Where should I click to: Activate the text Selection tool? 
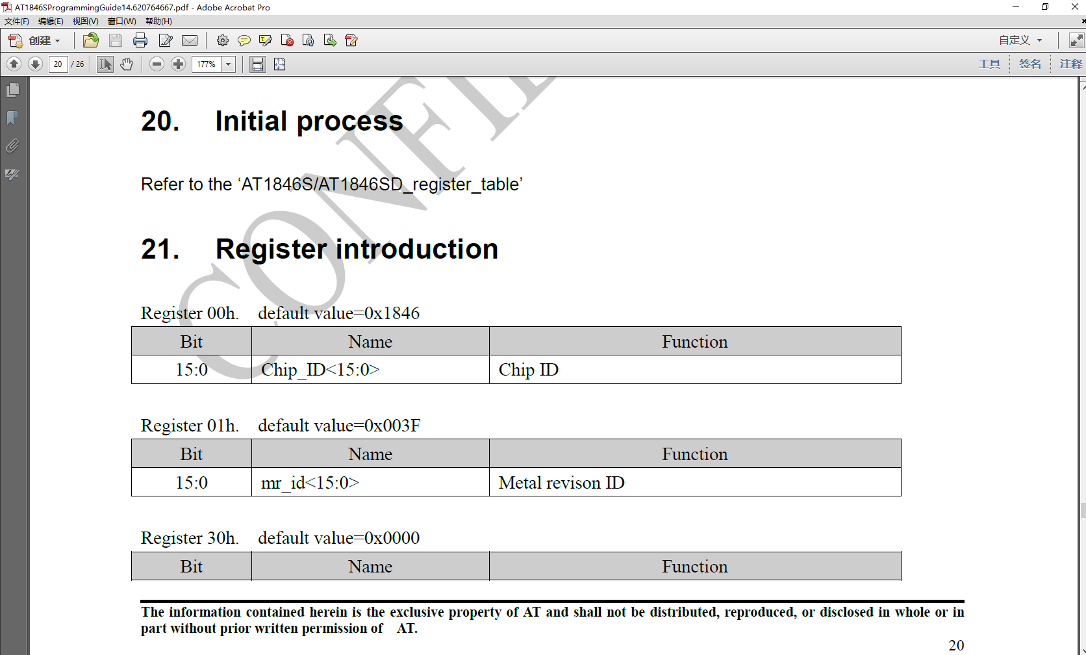tap(105, 64)
